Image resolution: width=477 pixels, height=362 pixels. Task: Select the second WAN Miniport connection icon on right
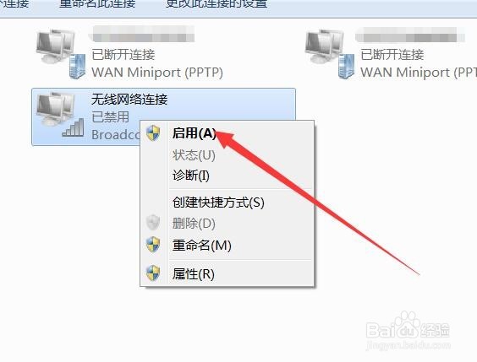coord(330,54)
